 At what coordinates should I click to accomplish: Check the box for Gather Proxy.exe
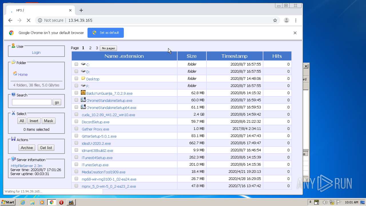[76, 128]
